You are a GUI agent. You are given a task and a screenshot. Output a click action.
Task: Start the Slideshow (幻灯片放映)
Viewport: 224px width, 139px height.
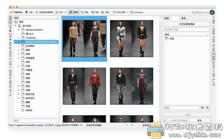[x=119, y=12]
